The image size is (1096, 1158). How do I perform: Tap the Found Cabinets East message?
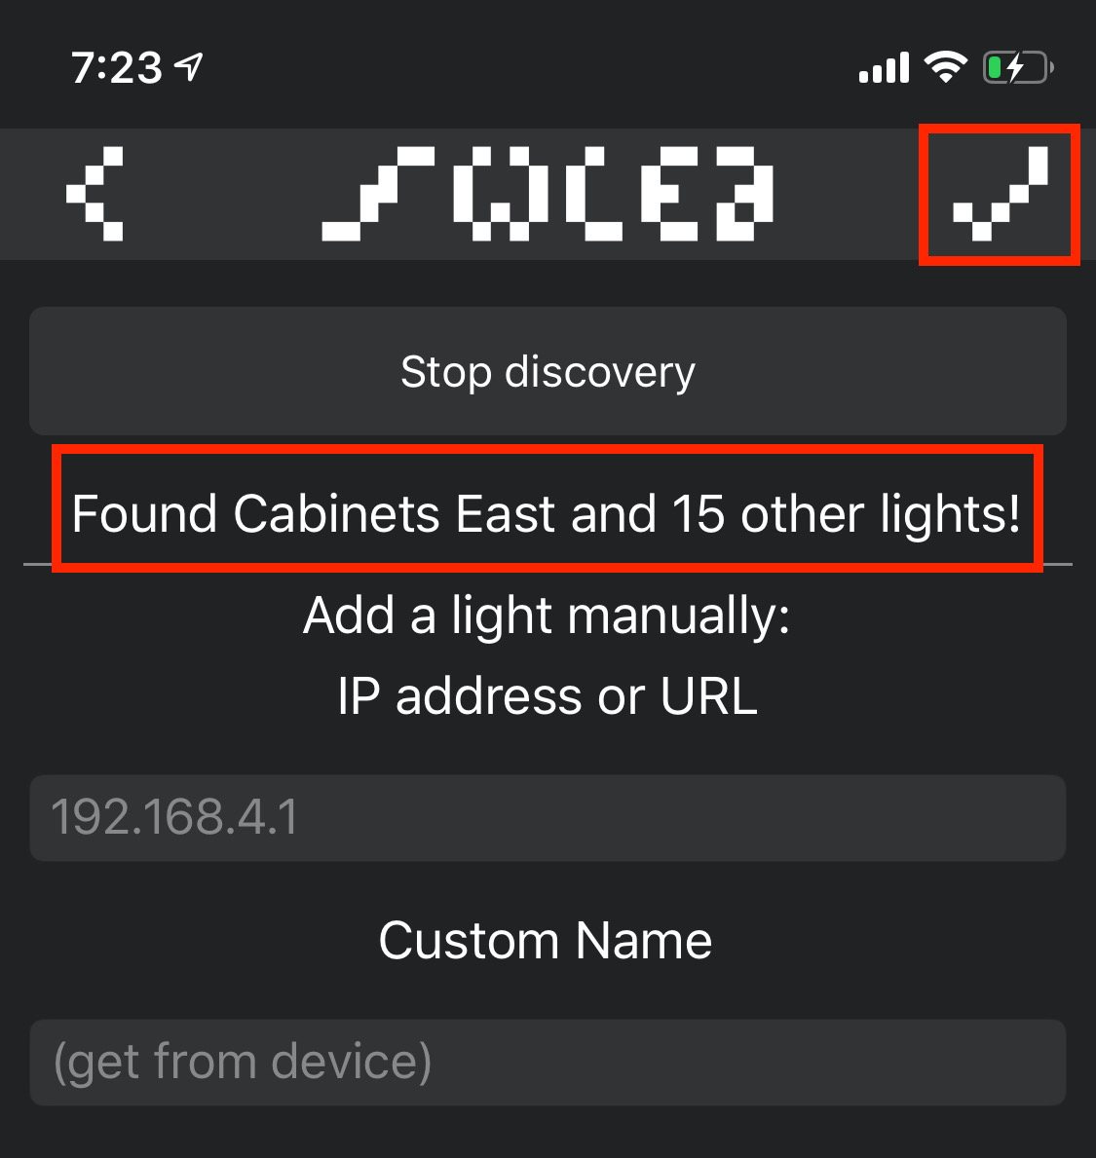(x=547, y=513)
